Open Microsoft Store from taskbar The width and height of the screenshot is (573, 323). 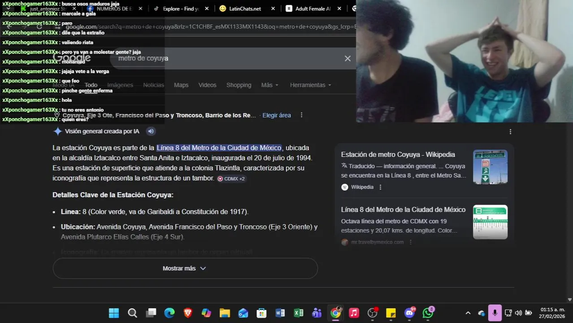point(261,313)
